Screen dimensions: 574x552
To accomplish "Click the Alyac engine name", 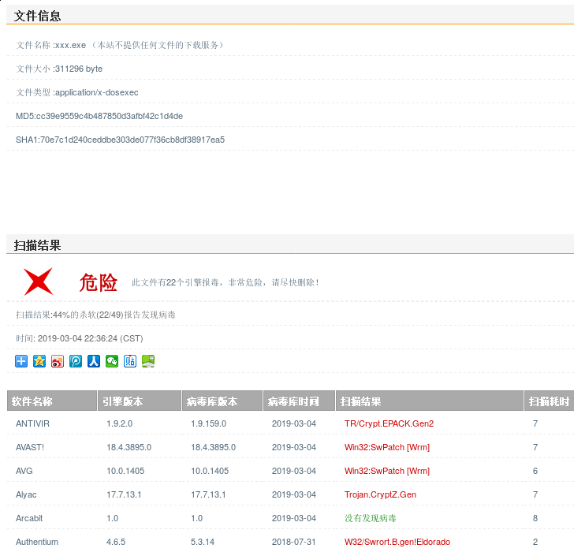I will [26, 494].
